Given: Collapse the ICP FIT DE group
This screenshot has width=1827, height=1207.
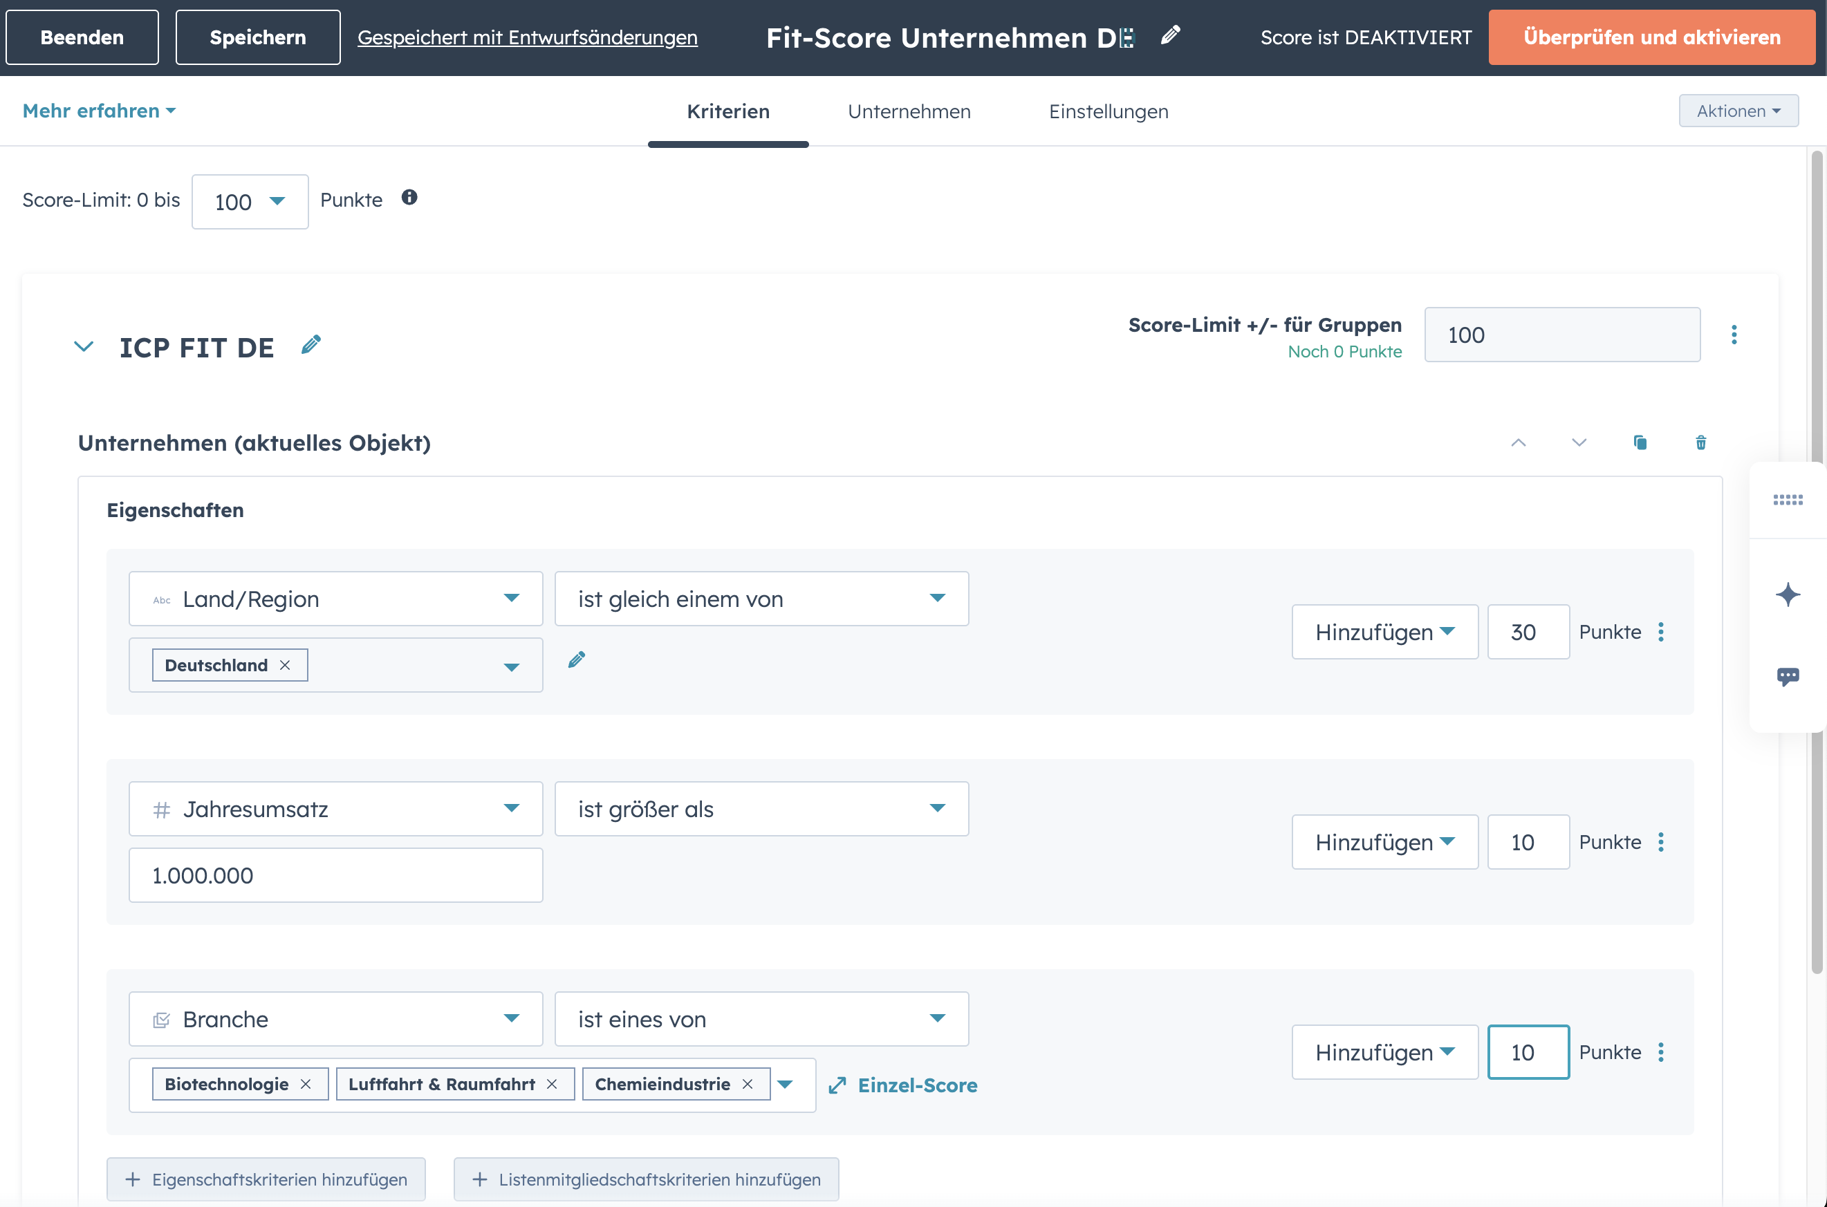Looking at the screenshot, I should pyautogui.click(x=84, y=346).
